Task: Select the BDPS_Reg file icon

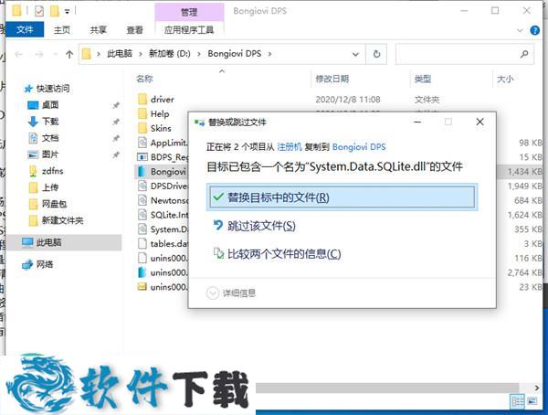Action: (142, 156)
